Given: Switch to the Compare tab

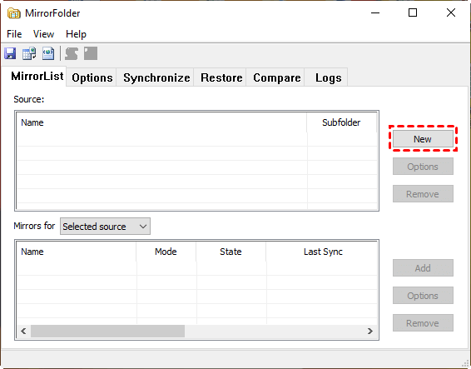Looking at the screenshot, I should [x=276, y=77].
